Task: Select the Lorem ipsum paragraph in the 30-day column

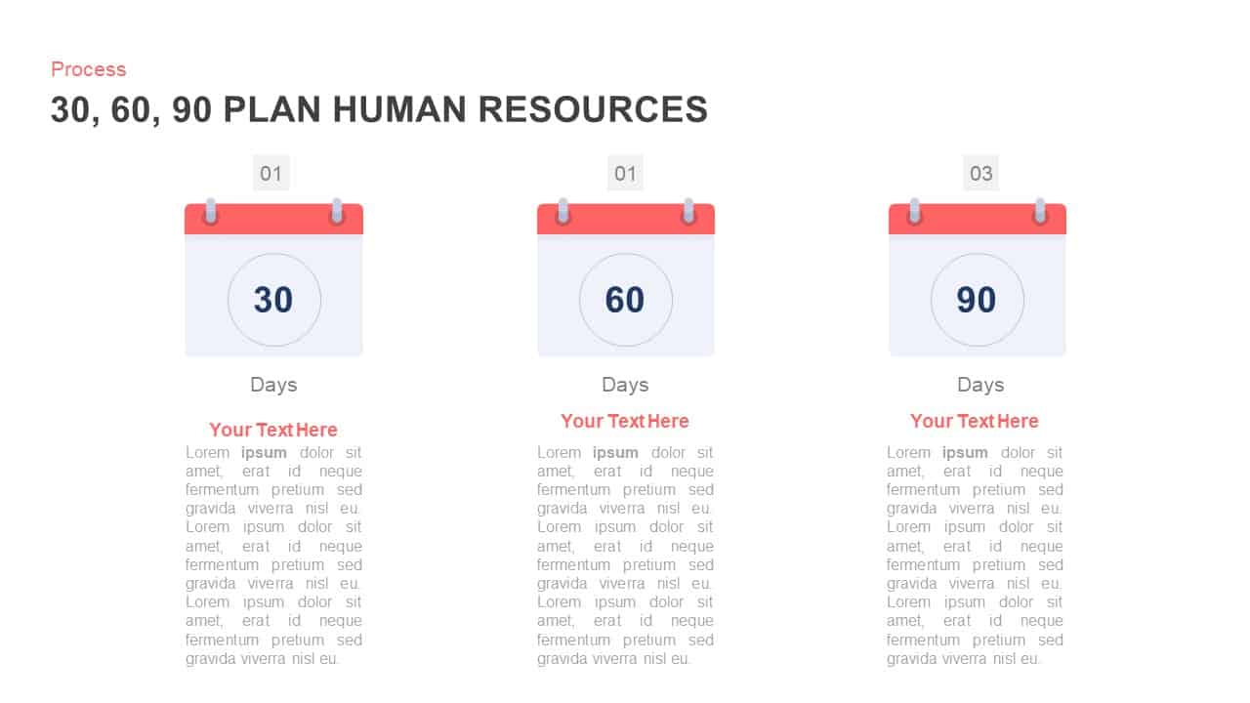Action: [x=273, y=555]
